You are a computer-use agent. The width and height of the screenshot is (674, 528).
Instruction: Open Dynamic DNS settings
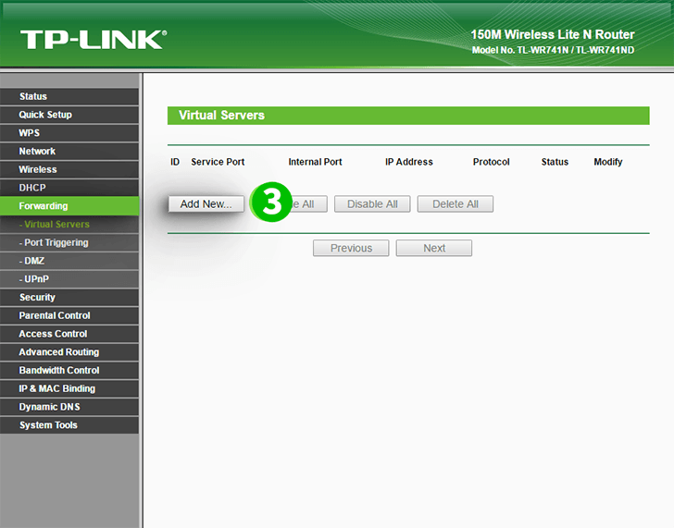click(x=69, y=407)
